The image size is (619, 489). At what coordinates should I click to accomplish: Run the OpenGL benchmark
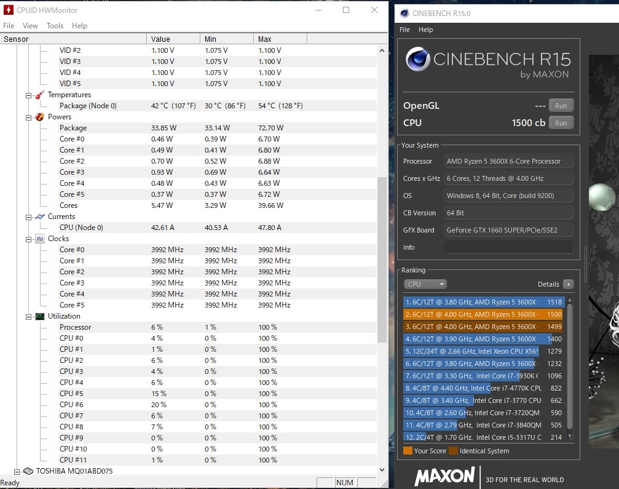coord(561,106)
